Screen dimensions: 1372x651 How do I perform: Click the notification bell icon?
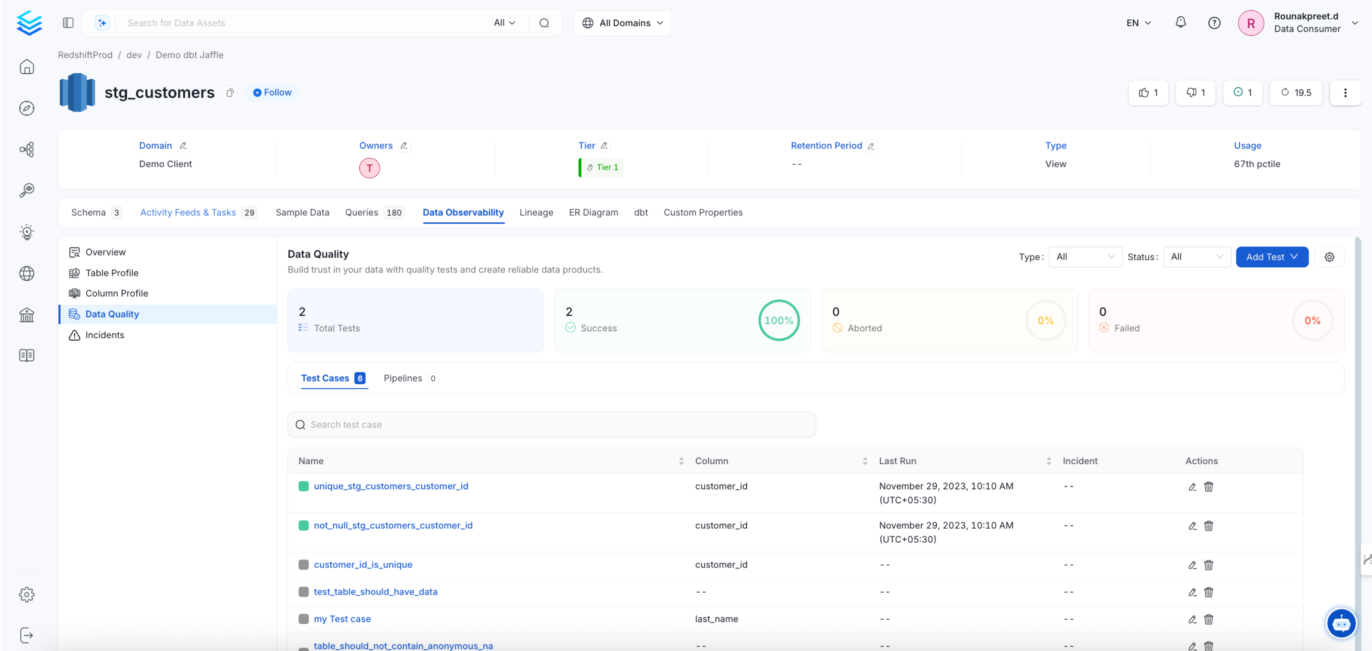(1180, 22)
